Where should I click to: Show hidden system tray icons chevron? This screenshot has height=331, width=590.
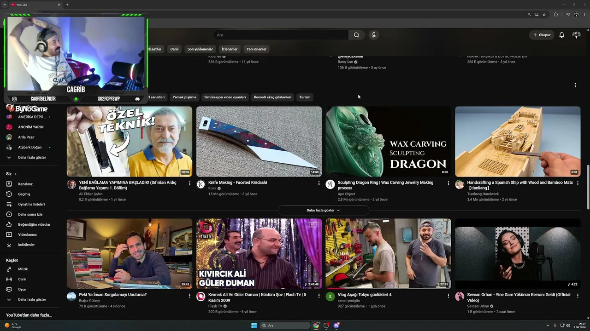point(549,325)
